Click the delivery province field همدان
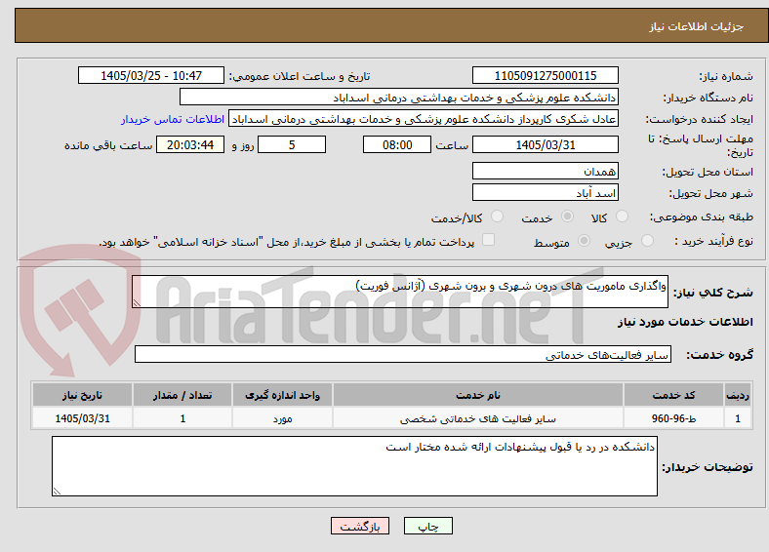 point(545,171)
